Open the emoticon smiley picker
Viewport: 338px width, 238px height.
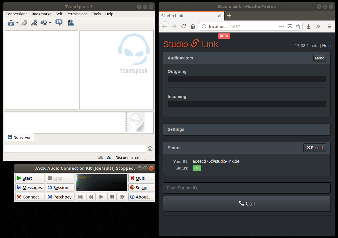[x=150, y=149]
